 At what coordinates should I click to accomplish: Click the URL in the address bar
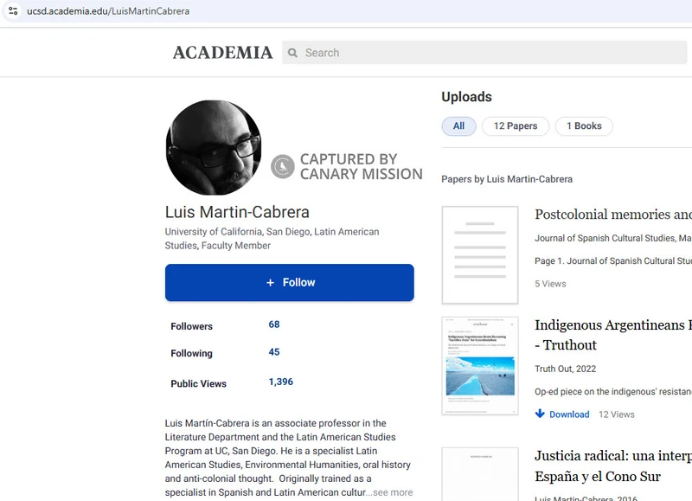coord(108,11)
